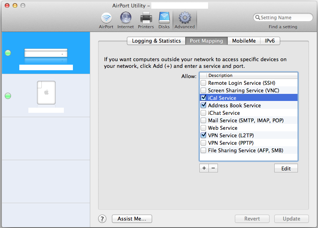The image size is (318, 228).
Task: Select the AirPort Express device in sidebar
Action: click(x=46, y=95)
